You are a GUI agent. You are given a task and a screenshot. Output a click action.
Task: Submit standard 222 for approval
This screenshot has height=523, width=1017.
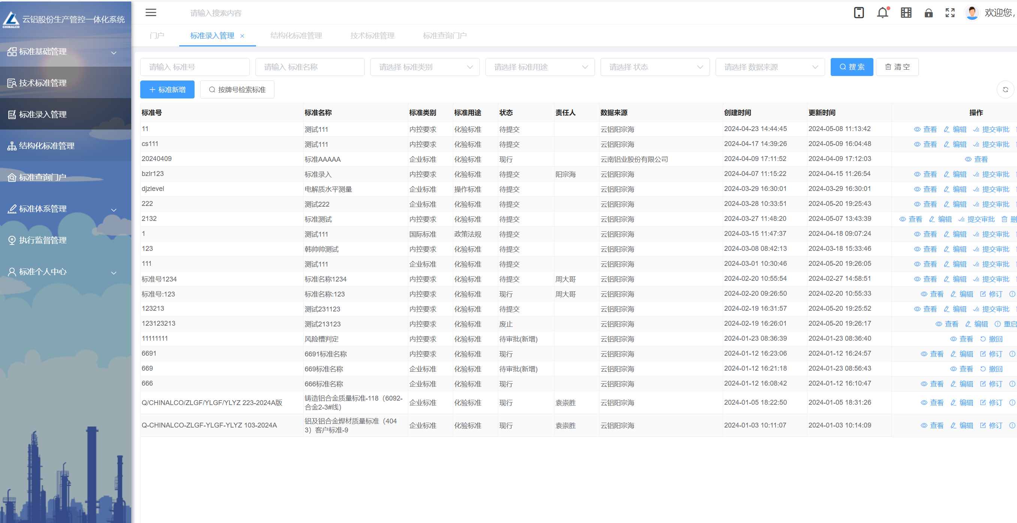click(x=991, y=204)
